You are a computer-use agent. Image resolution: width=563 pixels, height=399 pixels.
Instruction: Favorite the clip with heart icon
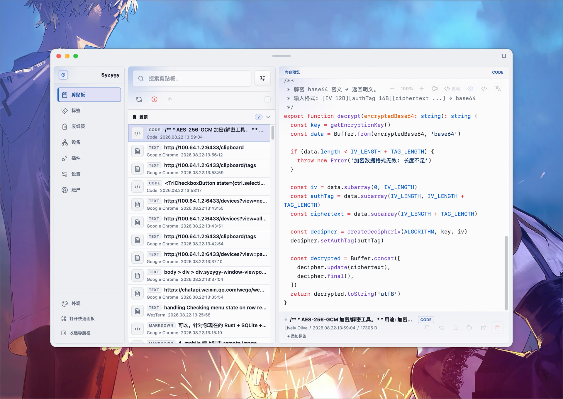442,328
